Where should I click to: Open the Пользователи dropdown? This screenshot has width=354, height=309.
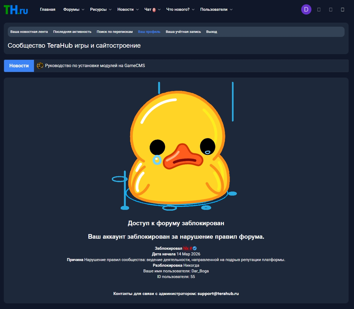click(214, 9)
